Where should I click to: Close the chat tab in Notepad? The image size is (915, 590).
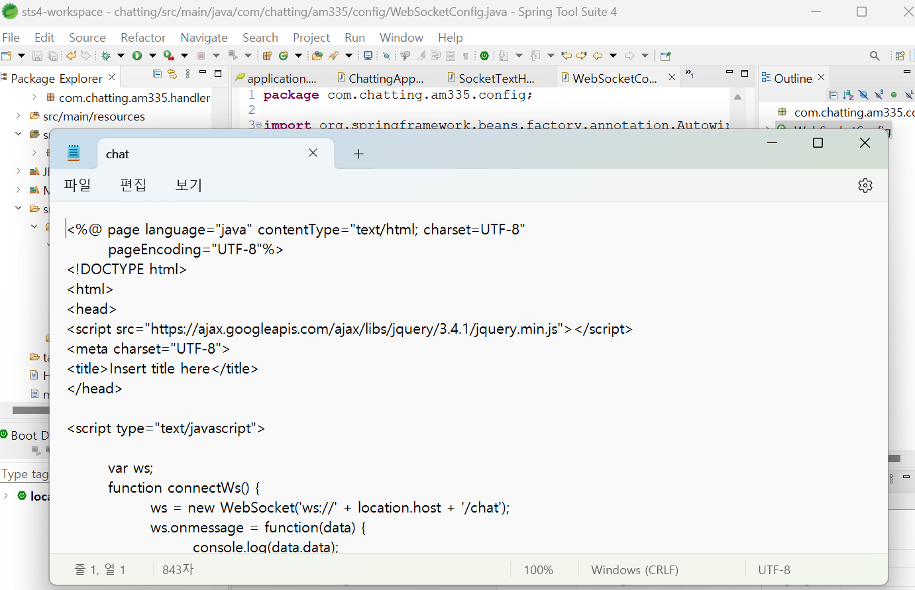pos(313,153)
